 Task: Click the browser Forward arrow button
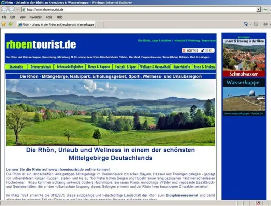(x=12, y=9)
